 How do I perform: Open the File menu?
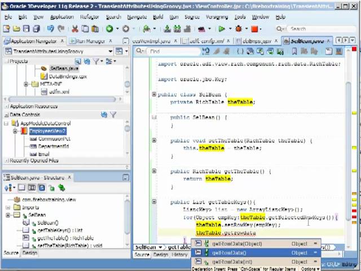click(8, 17)
